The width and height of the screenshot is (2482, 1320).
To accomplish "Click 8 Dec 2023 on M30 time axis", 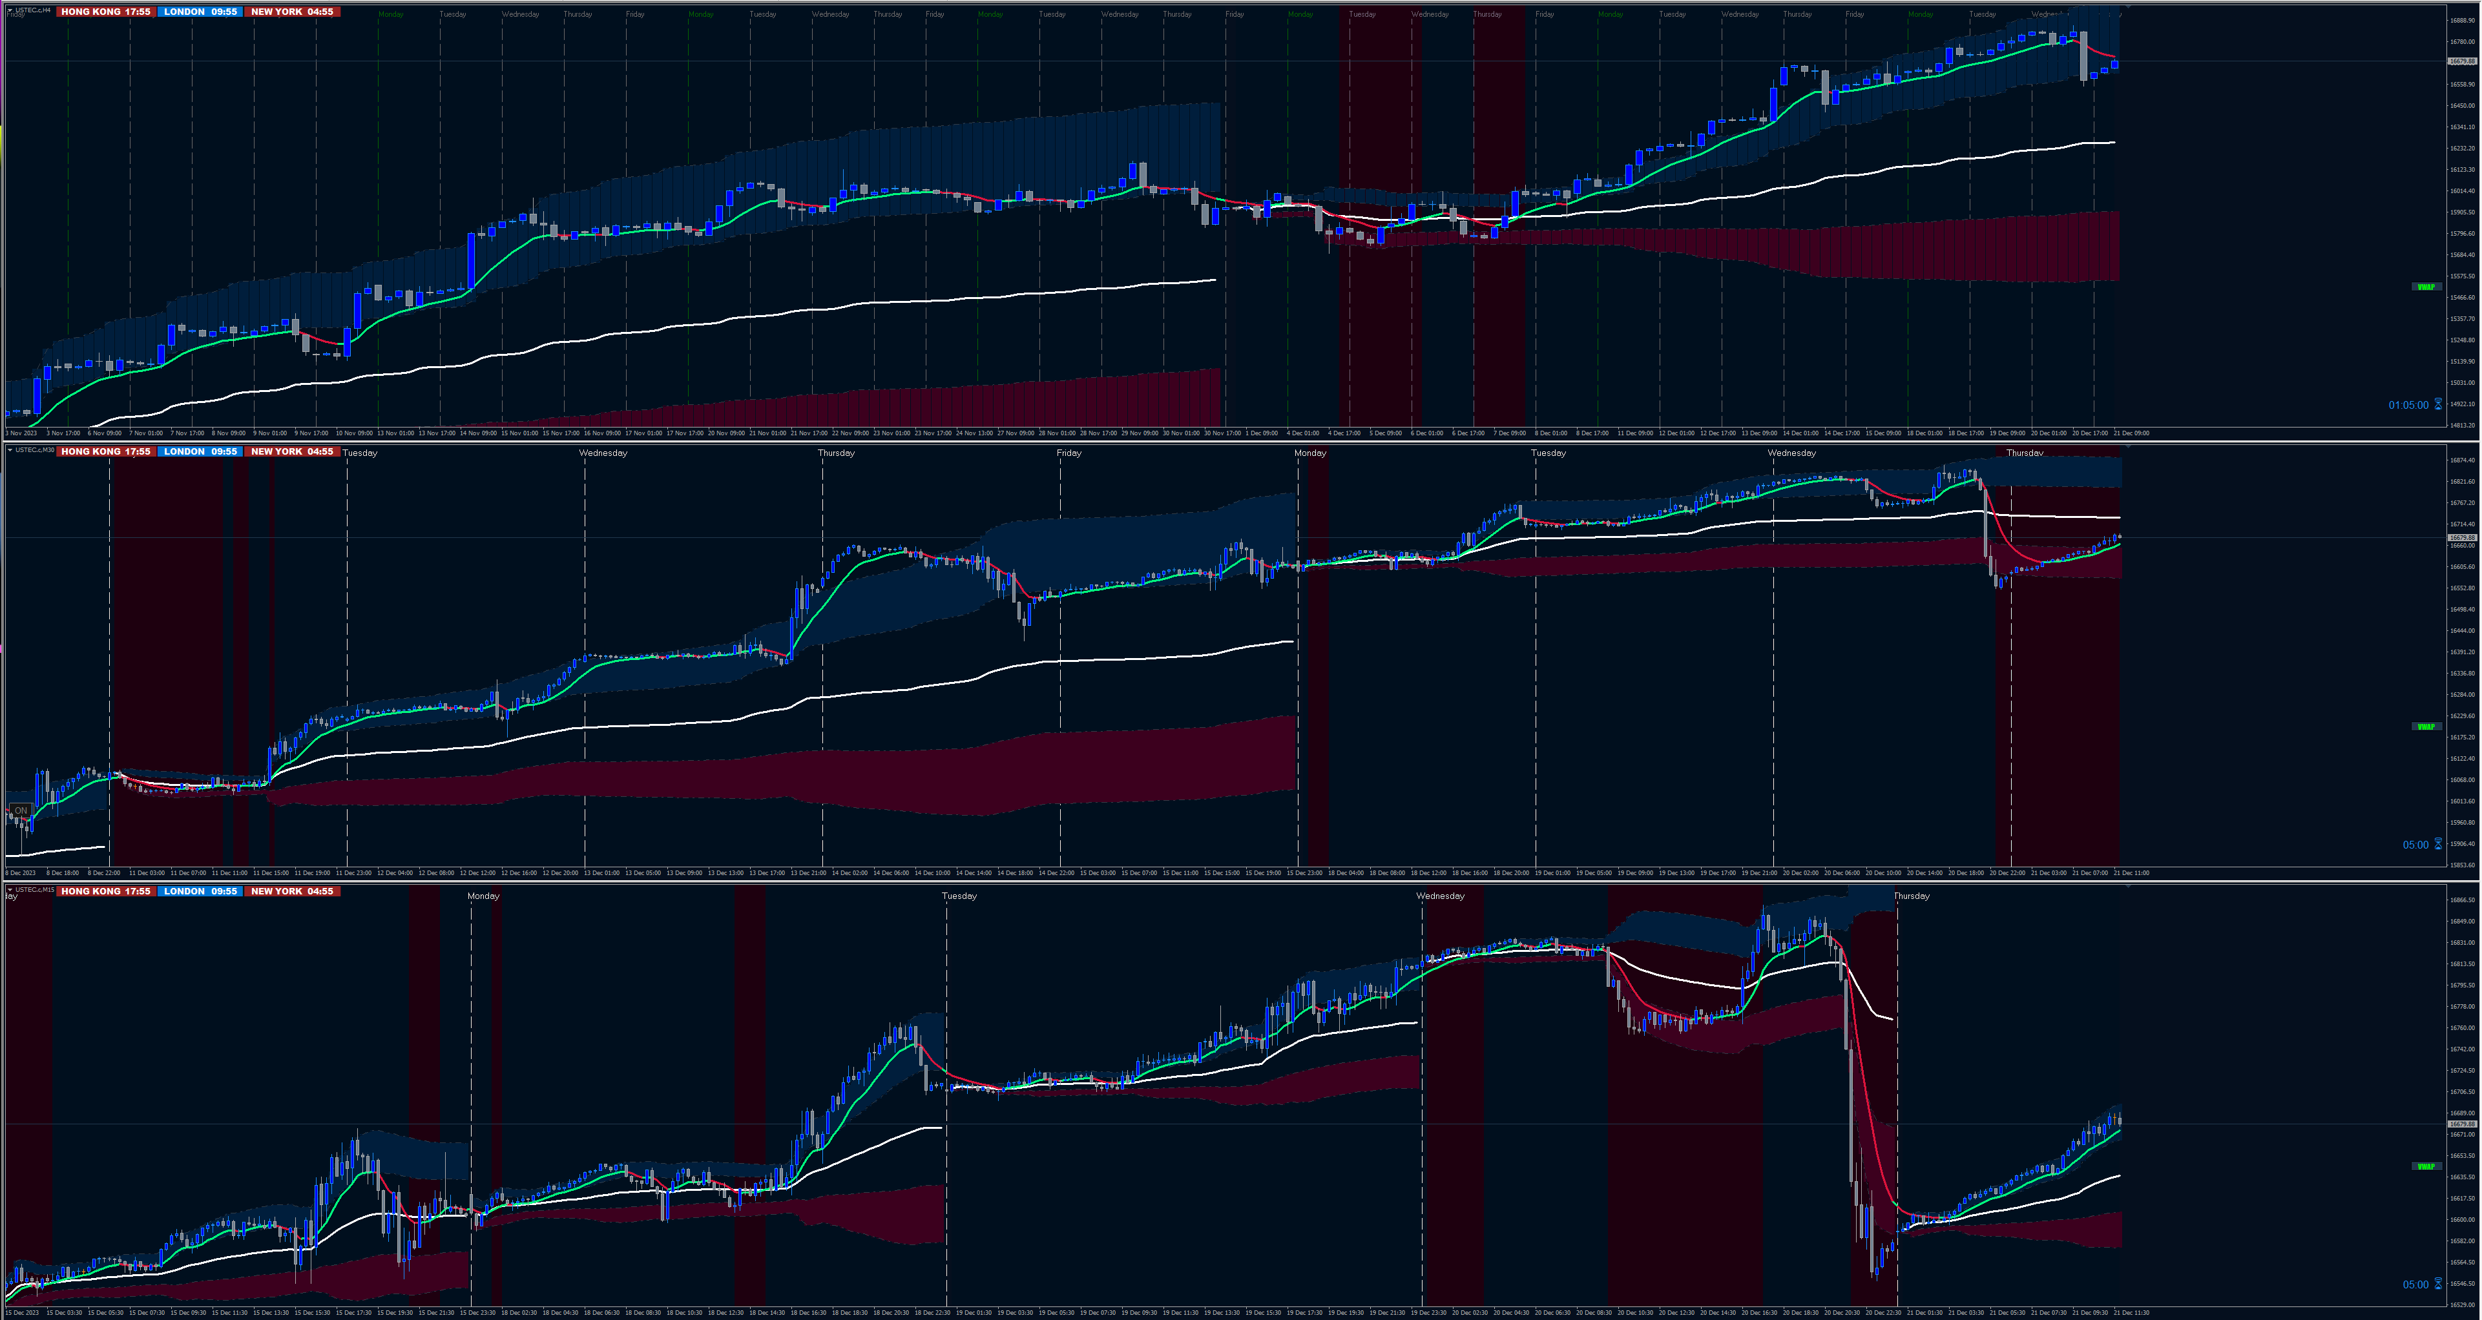I will (21, 873).
